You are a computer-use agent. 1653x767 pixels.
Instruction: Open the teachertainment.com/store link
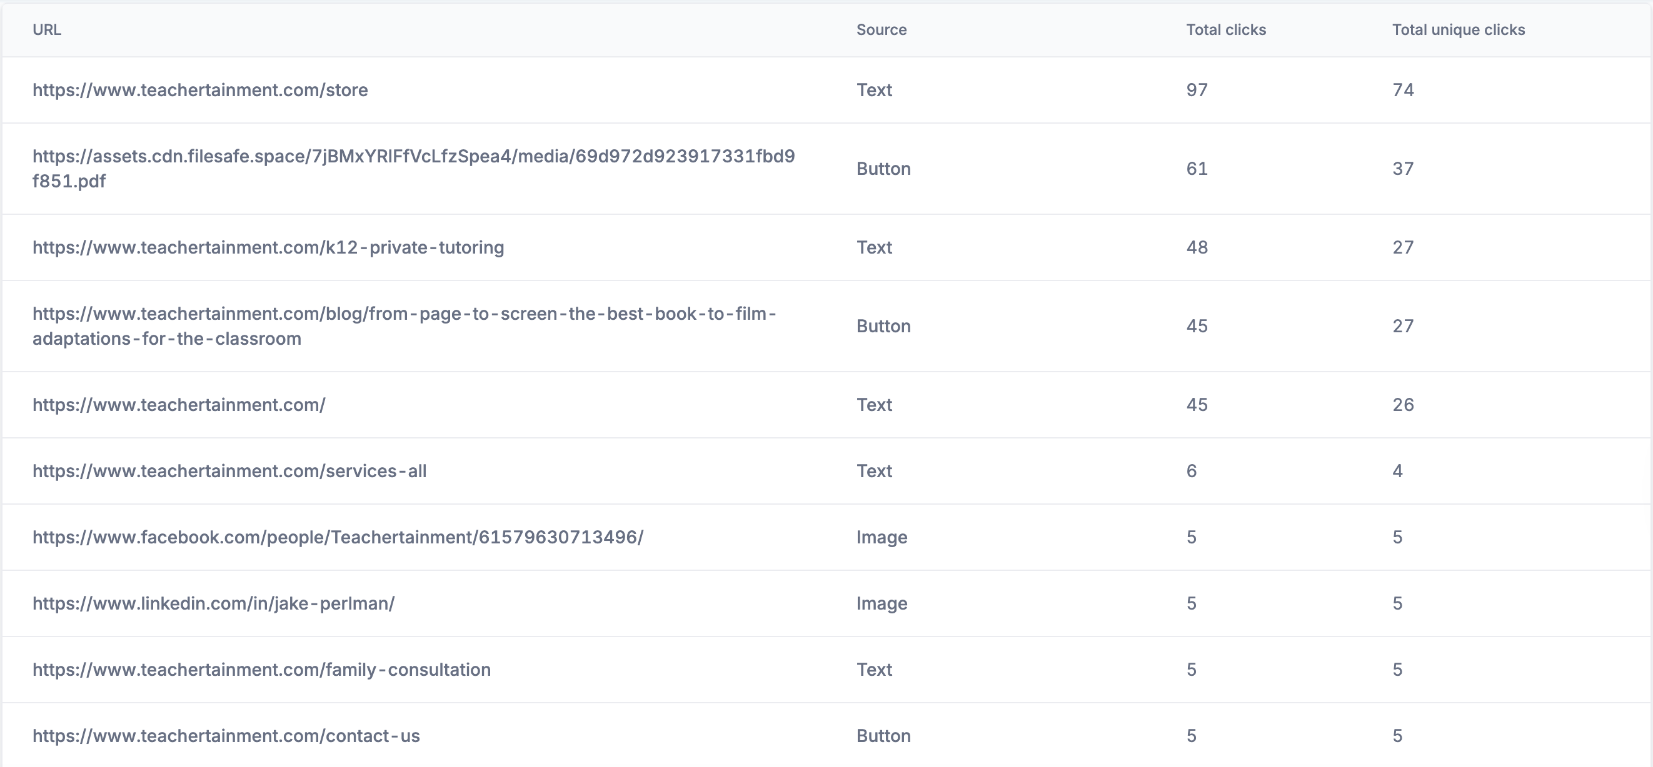click(201, 90)
